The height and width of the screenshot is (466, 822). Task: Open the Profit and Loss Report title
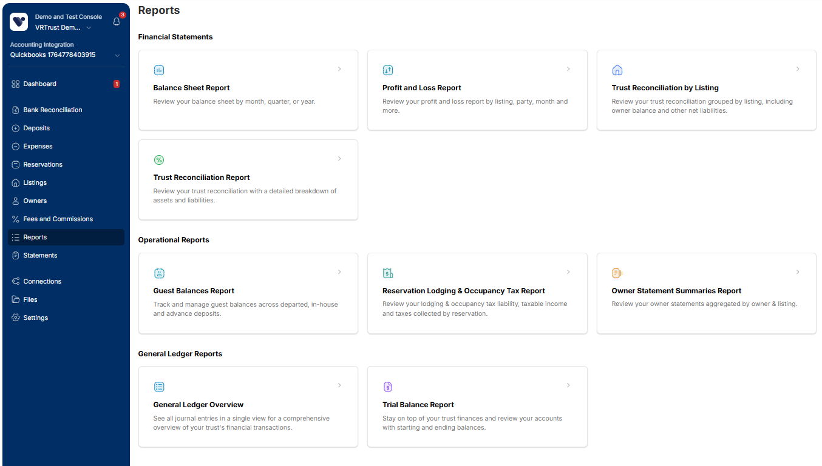click(x=422, y=88)
